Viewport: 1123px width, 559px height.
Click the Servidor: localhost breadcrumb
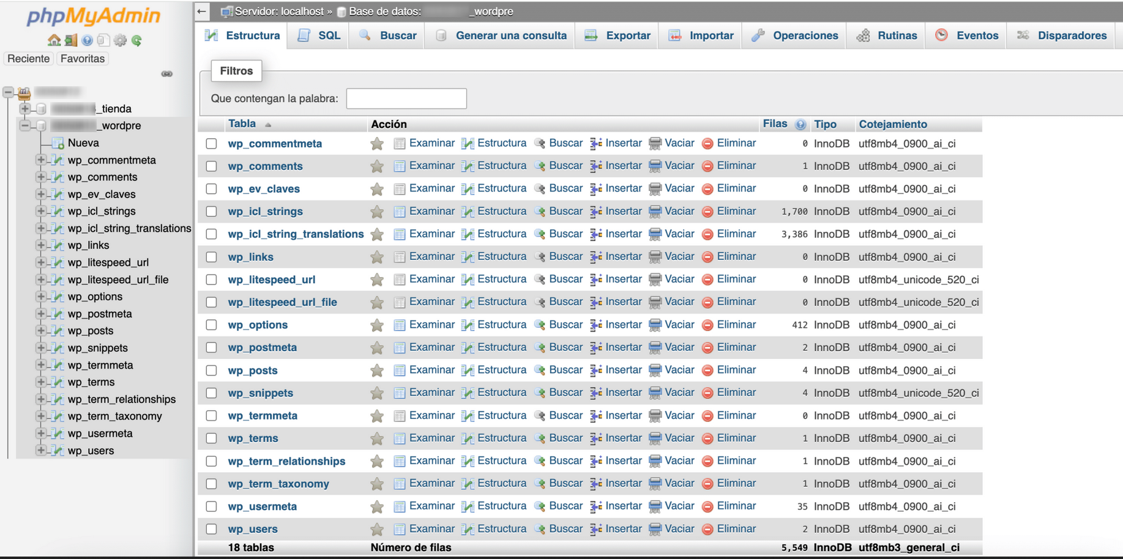280,12
